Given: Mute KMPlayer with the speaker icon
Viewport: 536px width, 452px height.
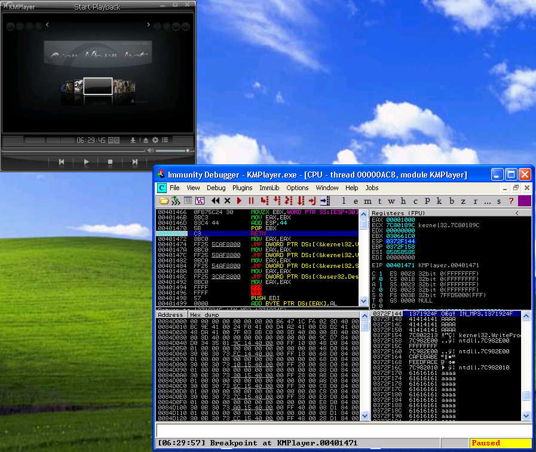Looking at the screenshot, I should pyautogui.click(x=151, y=151).
